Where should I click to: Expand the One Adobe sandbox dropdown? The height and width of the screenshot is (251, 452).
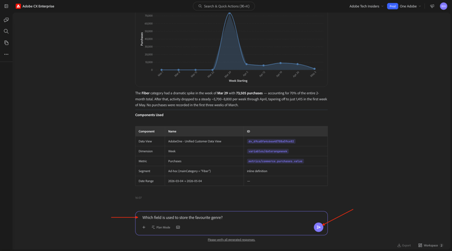tap(410, 6)
